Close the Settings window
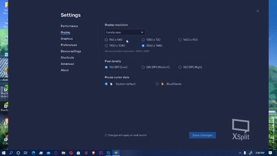Viewport: 277px width, 156px height. pyautogui.click(x=258, y=11)
